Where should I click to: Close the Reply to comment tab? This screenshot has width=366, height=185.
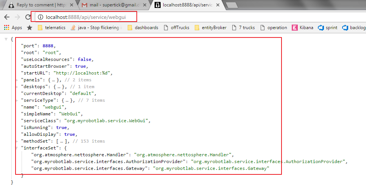coord(72,5)
